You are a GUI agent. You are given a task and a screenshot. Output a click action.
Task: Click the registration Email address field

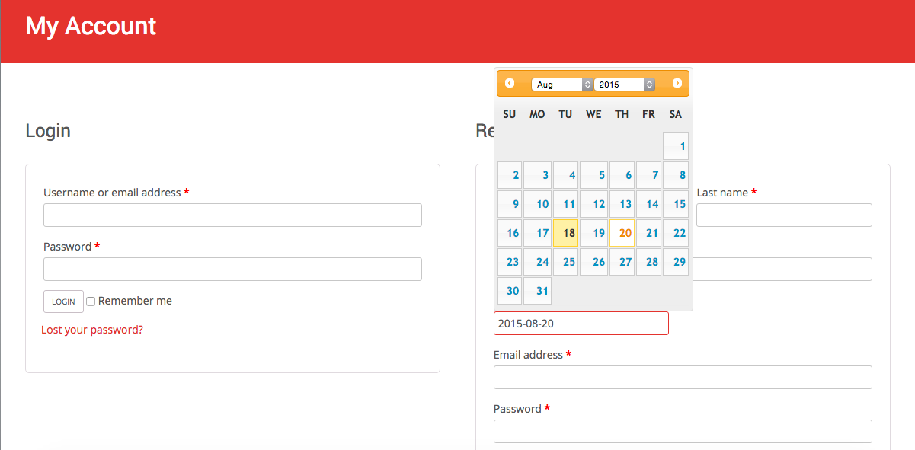(x=682, y=378)
